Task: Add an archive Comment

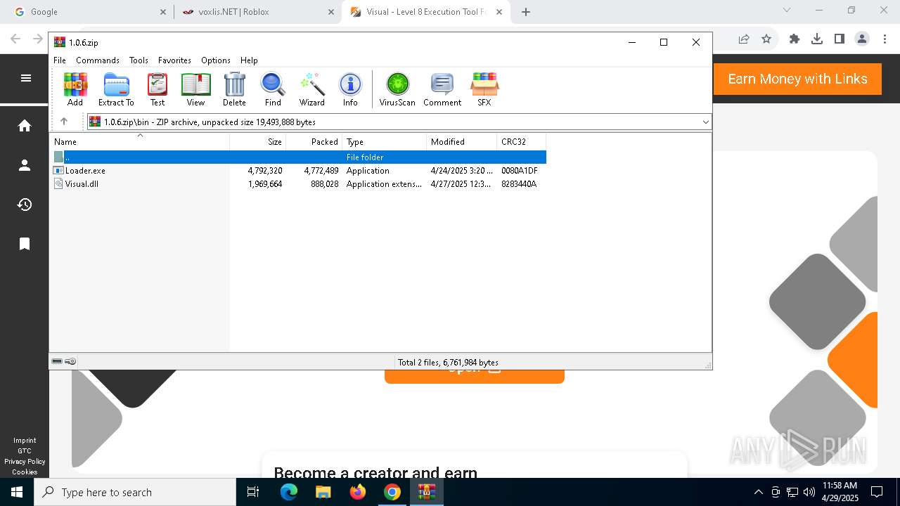Action: tap(442, 89)
